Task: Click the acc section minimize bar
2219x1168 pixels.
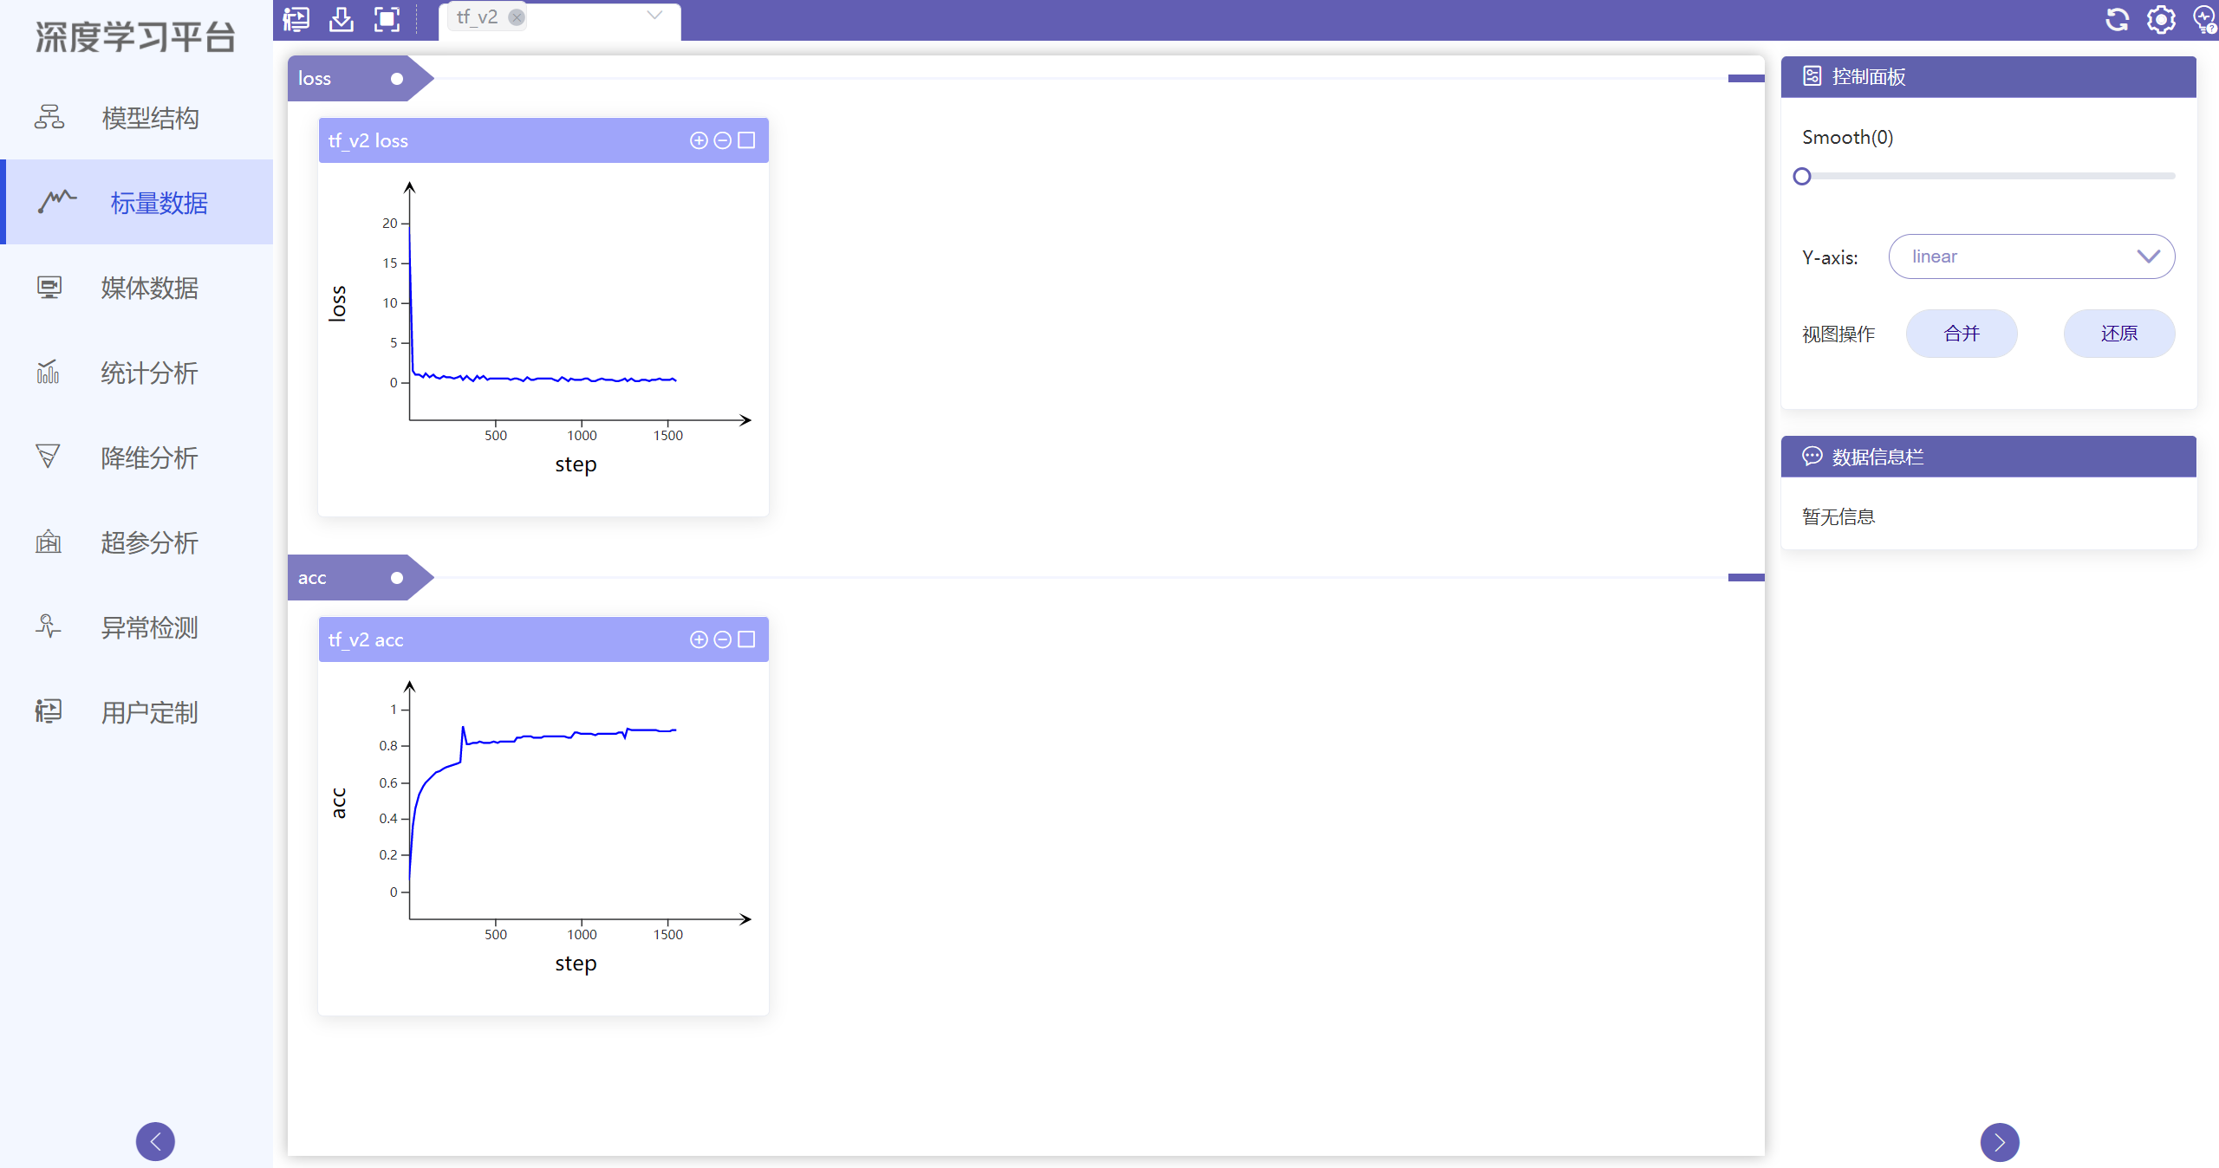Action: pyautogui.click(x=1746, y=577)
